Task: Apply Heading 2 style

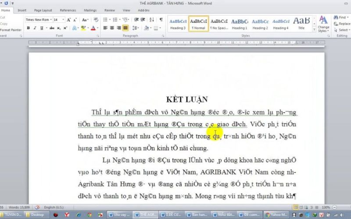Action: click(260, 24)
